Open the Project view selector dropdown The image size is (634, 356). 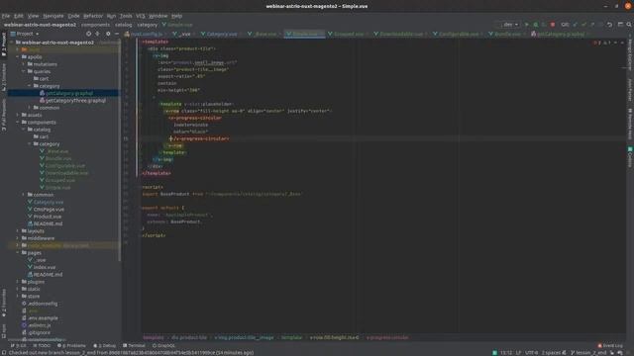(25, 34)
